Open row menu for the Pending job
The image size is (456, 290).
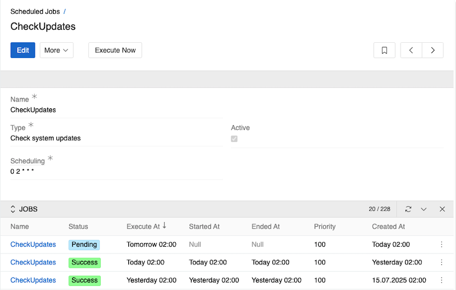pos(441,244)
